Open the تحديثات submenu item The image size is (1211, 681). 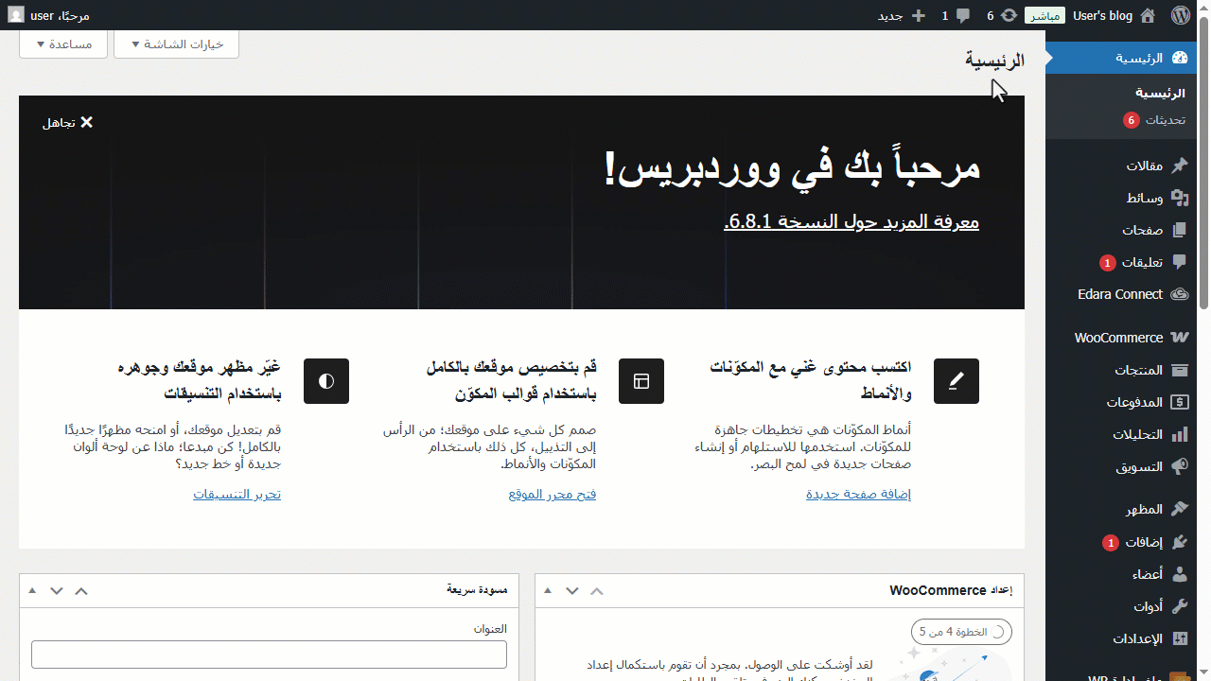pos(1152,120)
